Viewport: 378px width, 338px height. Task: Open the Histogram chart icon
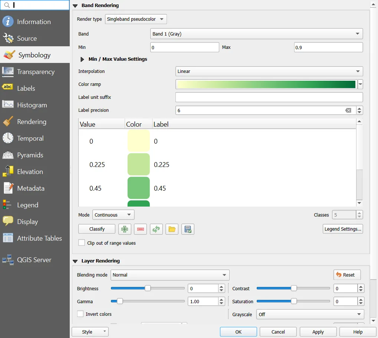click(x=8, y=104)
